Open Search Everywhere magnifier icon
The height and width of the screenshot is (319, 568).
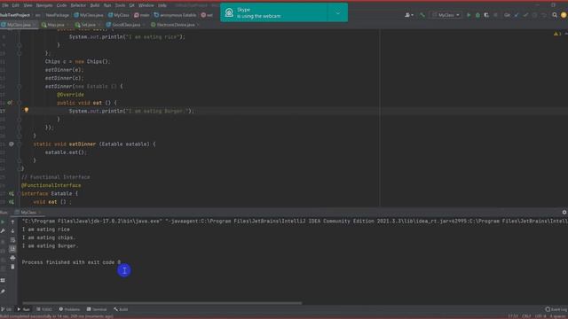click(x=554, y=15)
